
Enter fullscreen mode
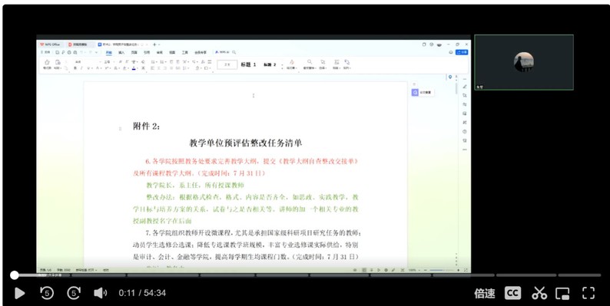tap(588, 293)
